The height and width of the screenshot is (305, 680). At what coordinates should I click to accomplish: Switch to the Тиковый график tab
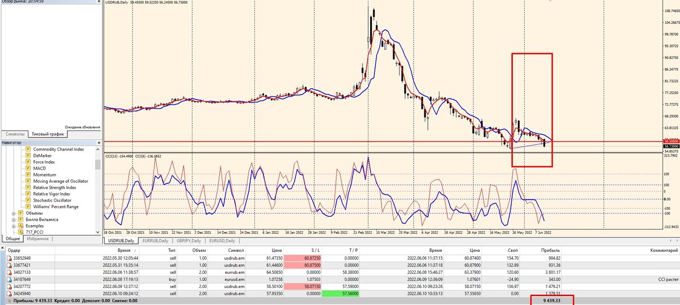point(48,134)
